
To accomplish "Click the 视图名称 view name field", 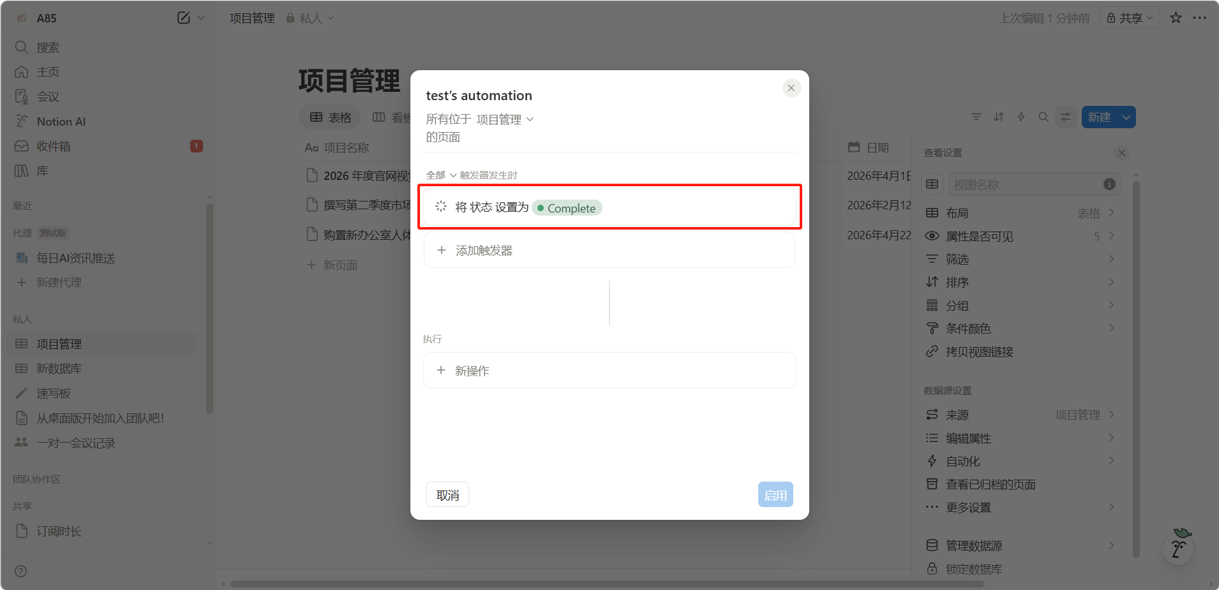I will coord(1024,184).
